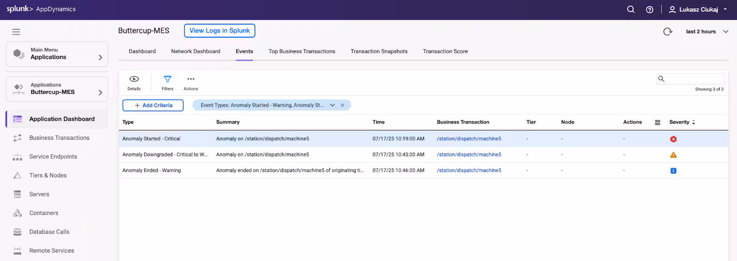
Task: Click the Details eye icon
Action: (134, 79)
